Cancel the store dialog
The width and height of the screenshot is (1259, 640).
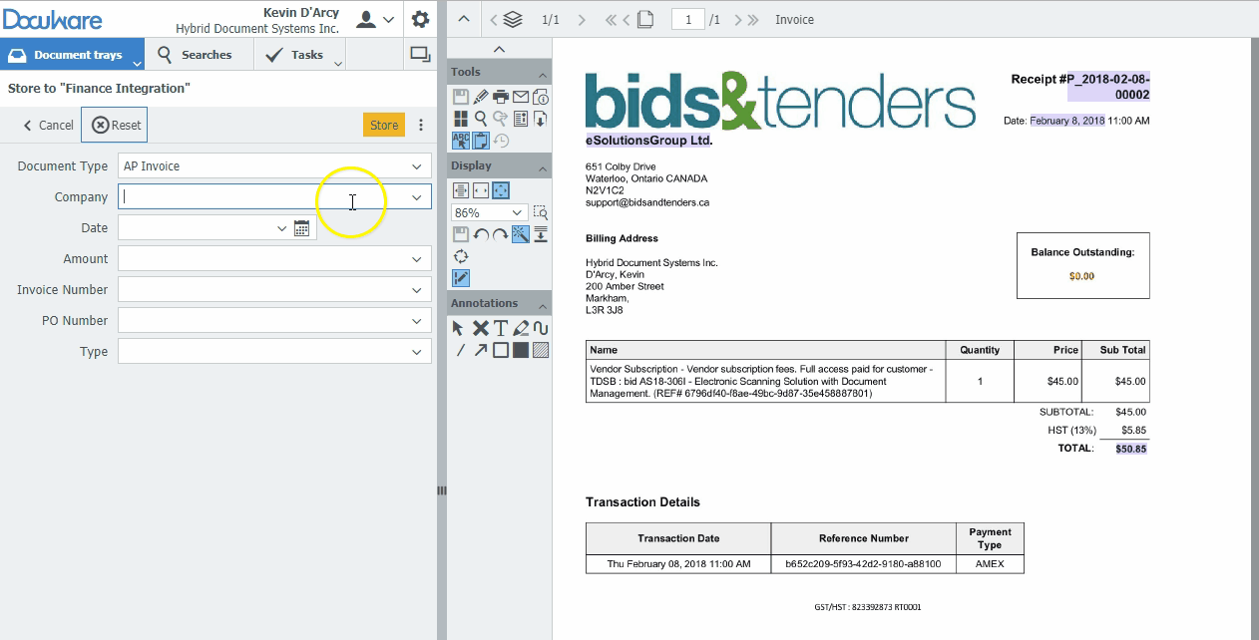(47, 125)
